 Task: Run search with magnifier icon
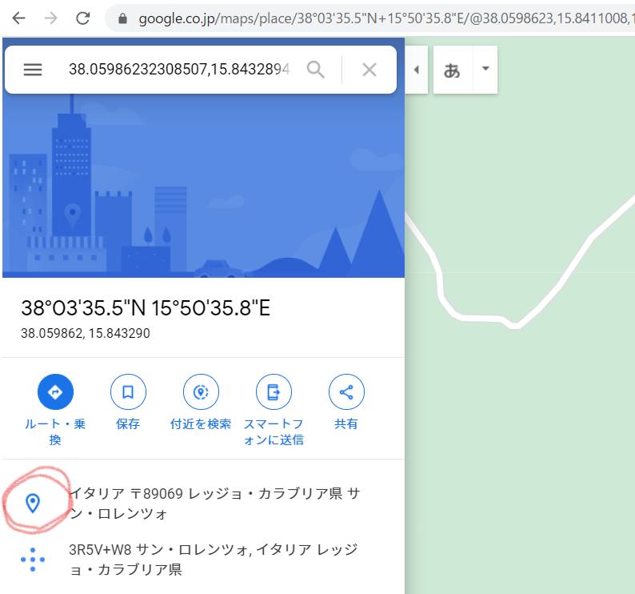(x=315, y=70)
